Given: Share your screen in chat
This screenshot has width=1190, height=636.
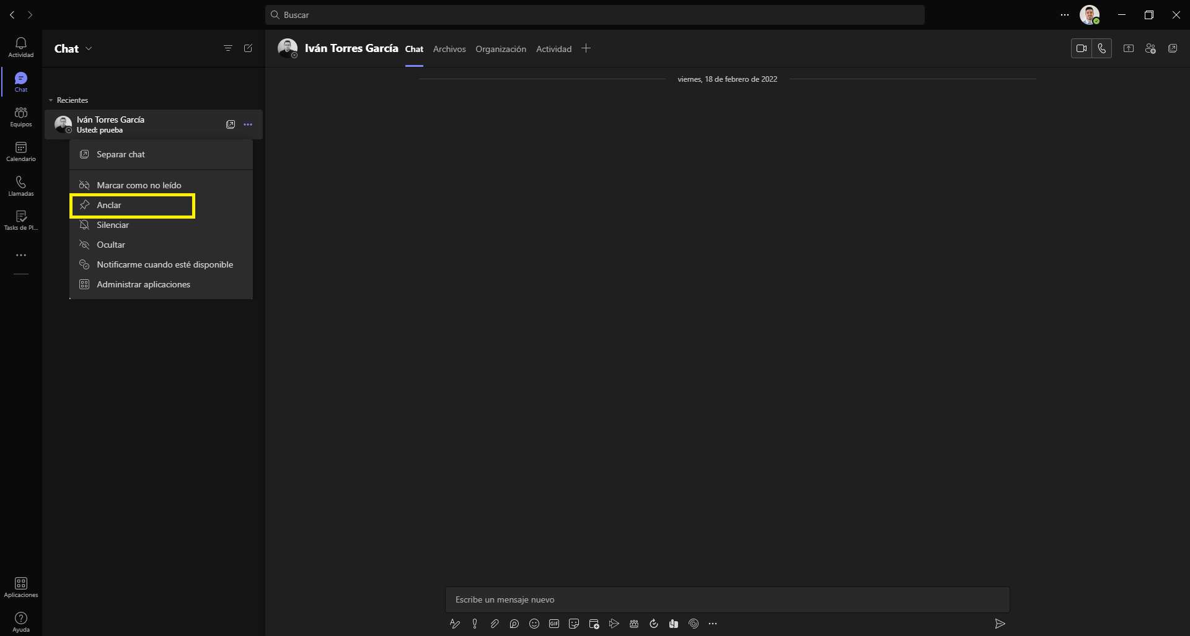Looking at the screenshot, I should pos(1129,48).
